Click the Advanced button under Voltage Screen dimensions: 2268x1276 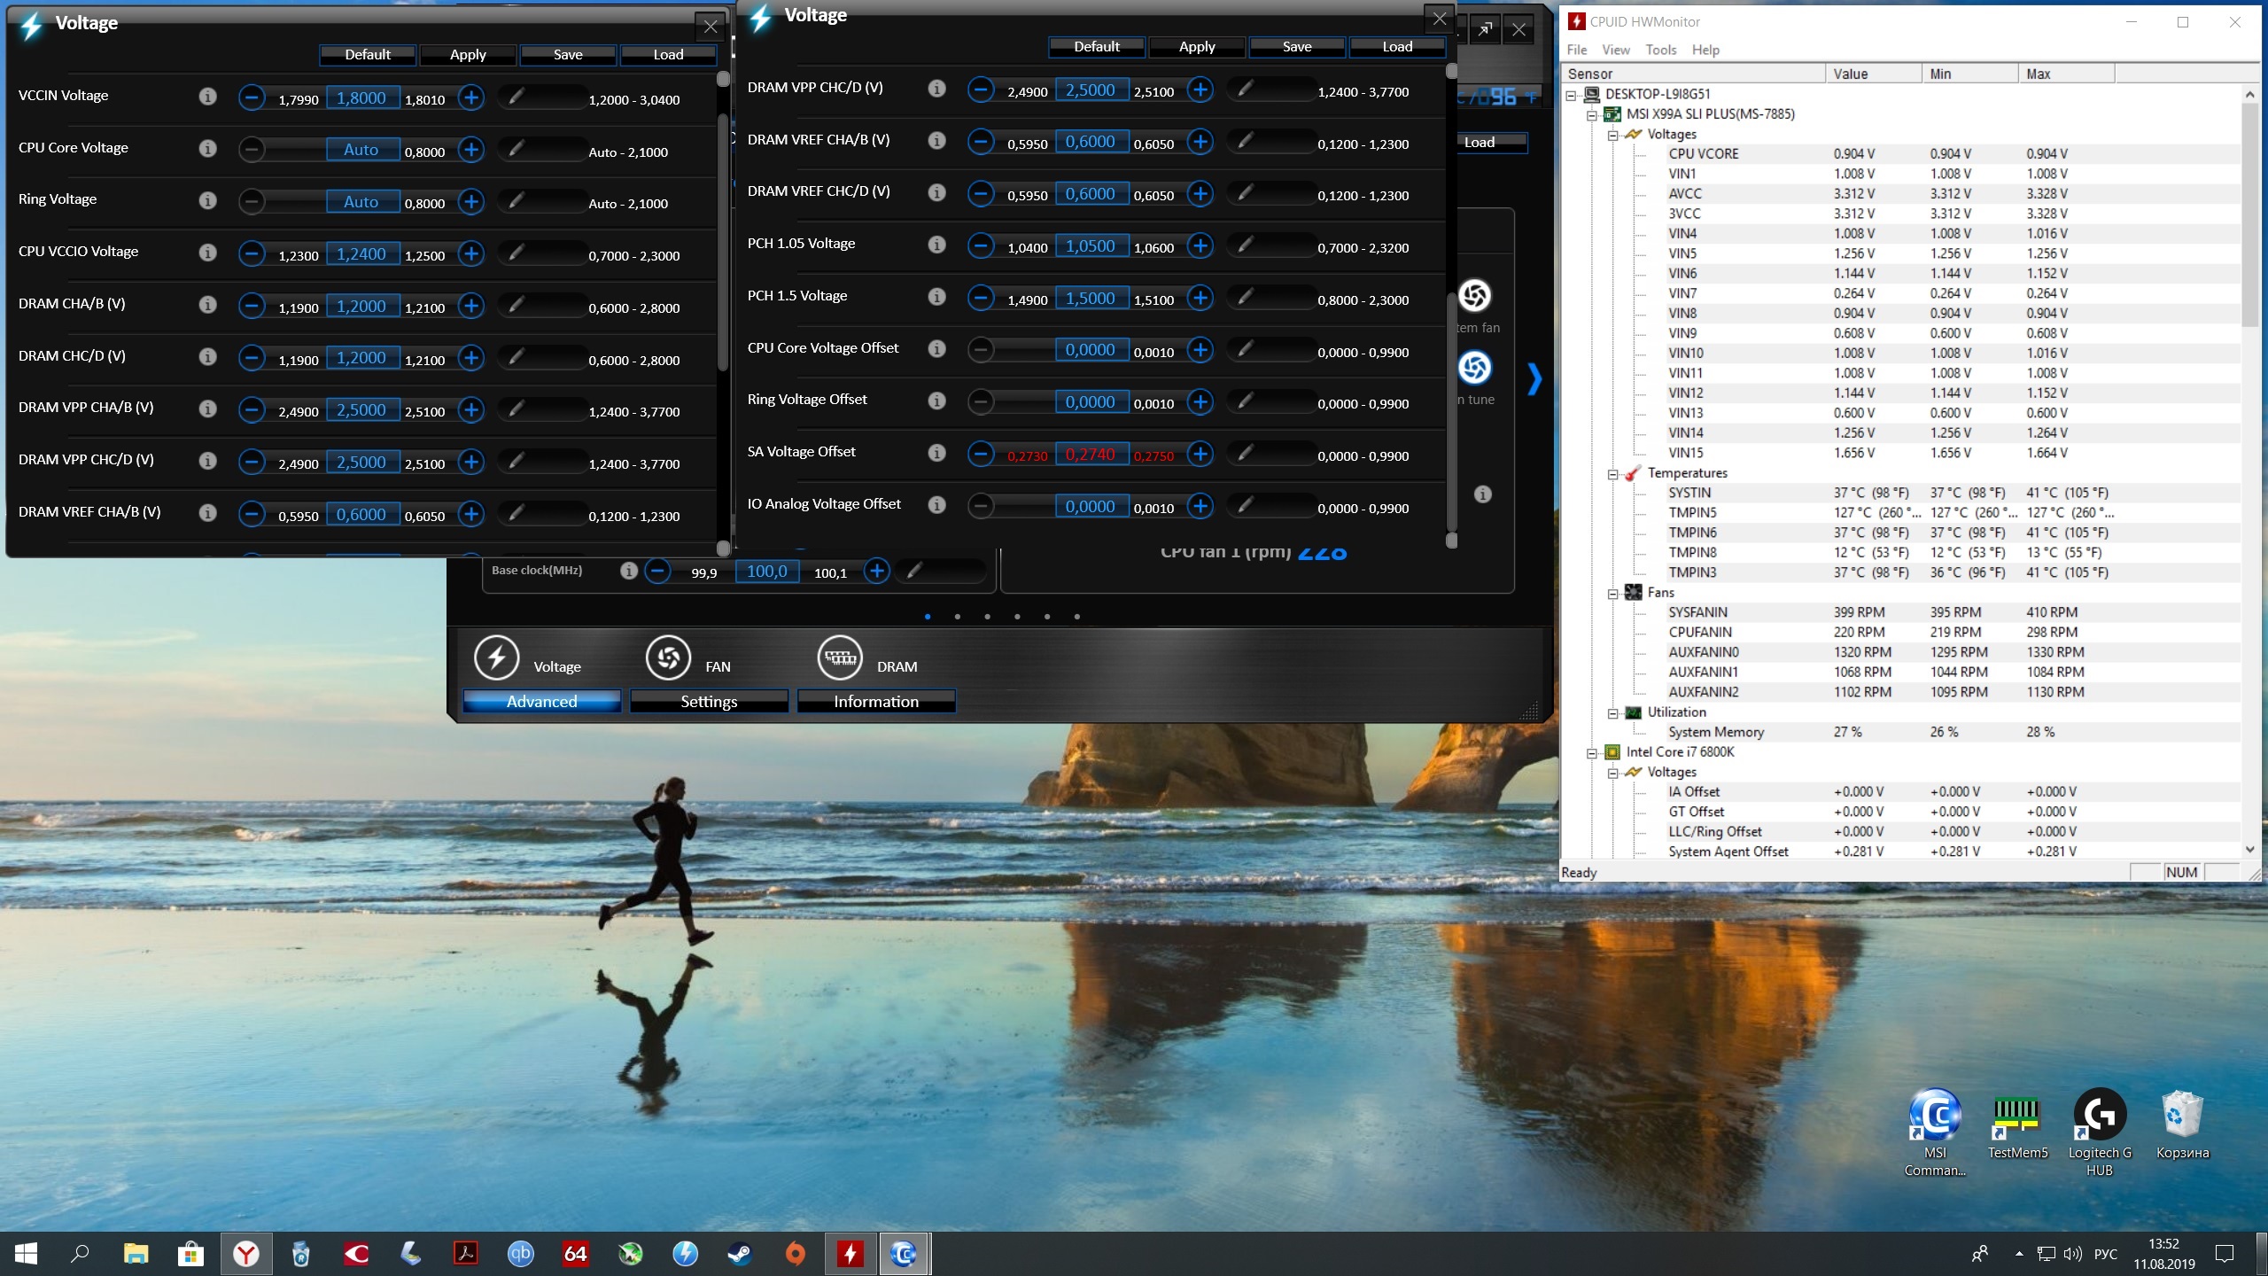click(541, 702)
